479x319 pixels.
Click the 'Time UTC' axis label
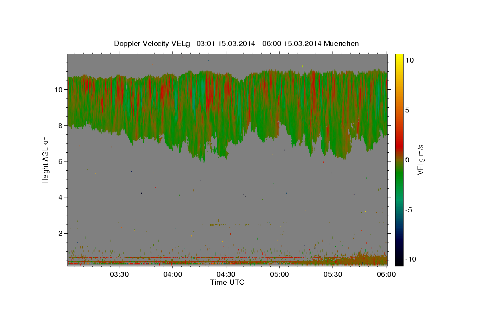[x=227, y=282]
